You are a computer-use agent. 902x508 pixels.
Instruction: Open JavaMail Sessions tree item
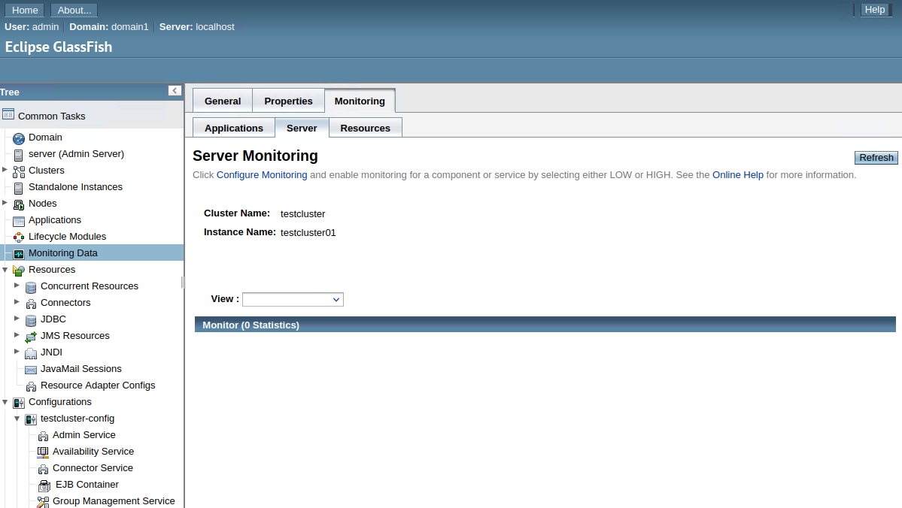81,369
